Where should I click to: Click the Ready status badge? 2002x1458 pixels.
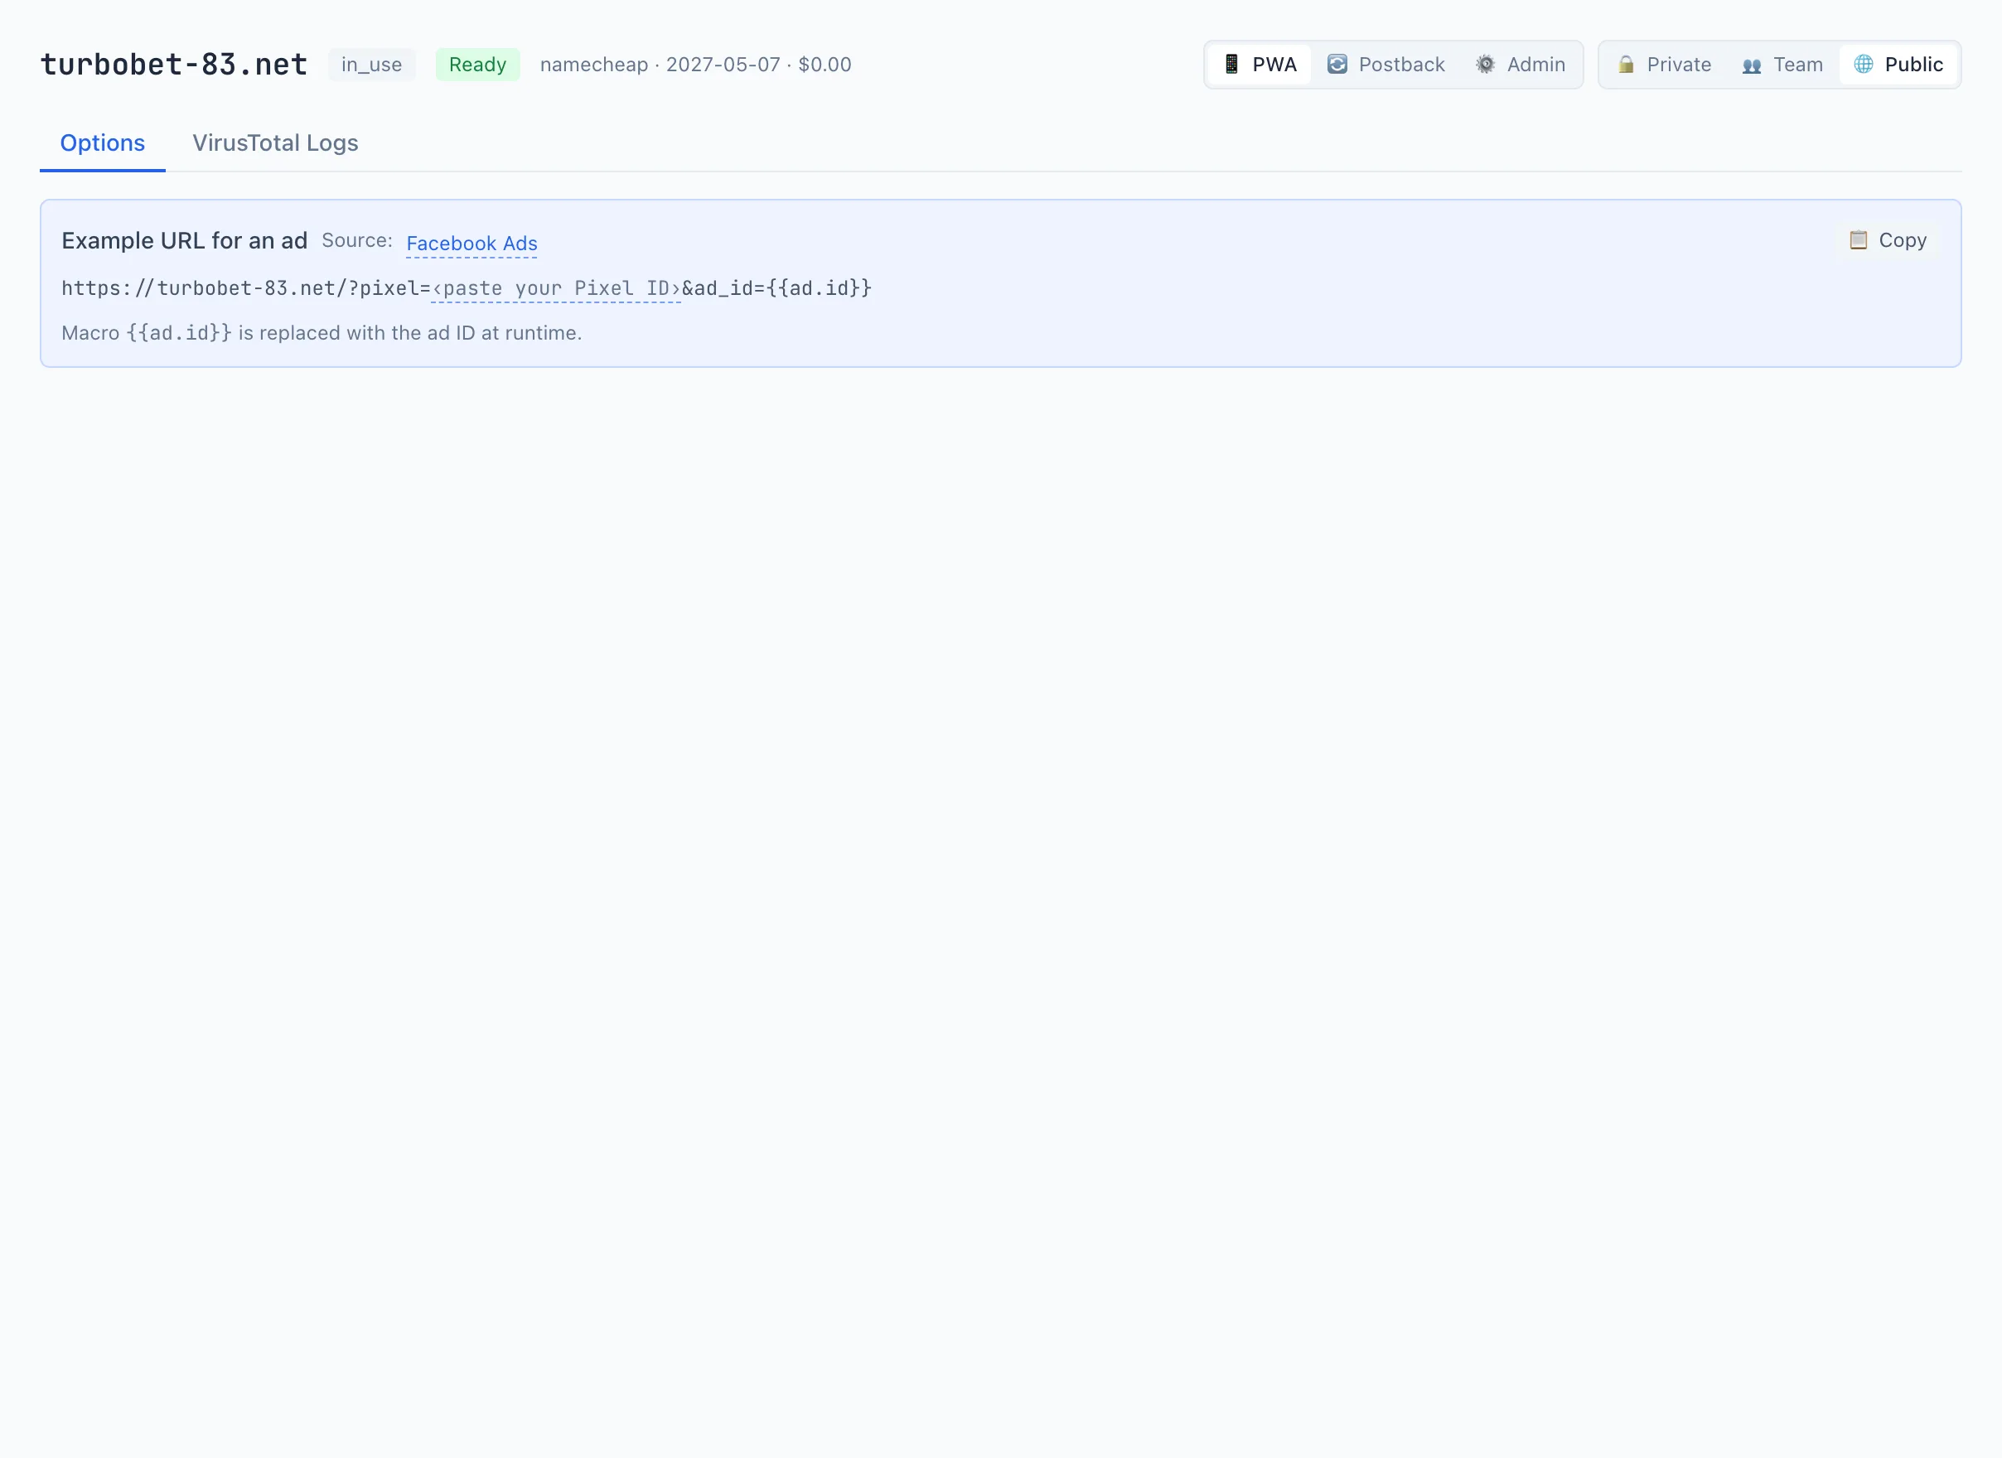(x=477, y=65)
